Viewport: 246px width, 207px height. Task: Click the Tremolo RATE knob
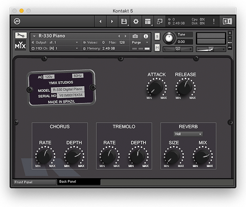(109, 156)
